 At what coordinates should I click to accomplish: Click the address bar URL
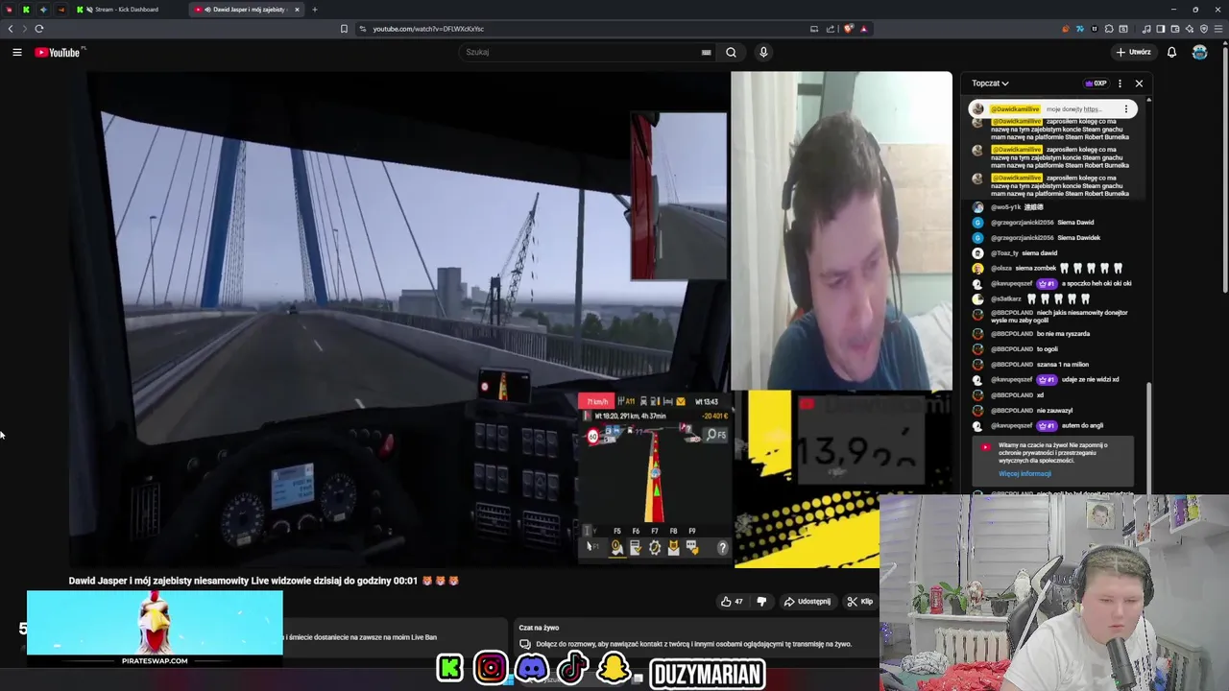pyautogui.click(x=428, y=29)
